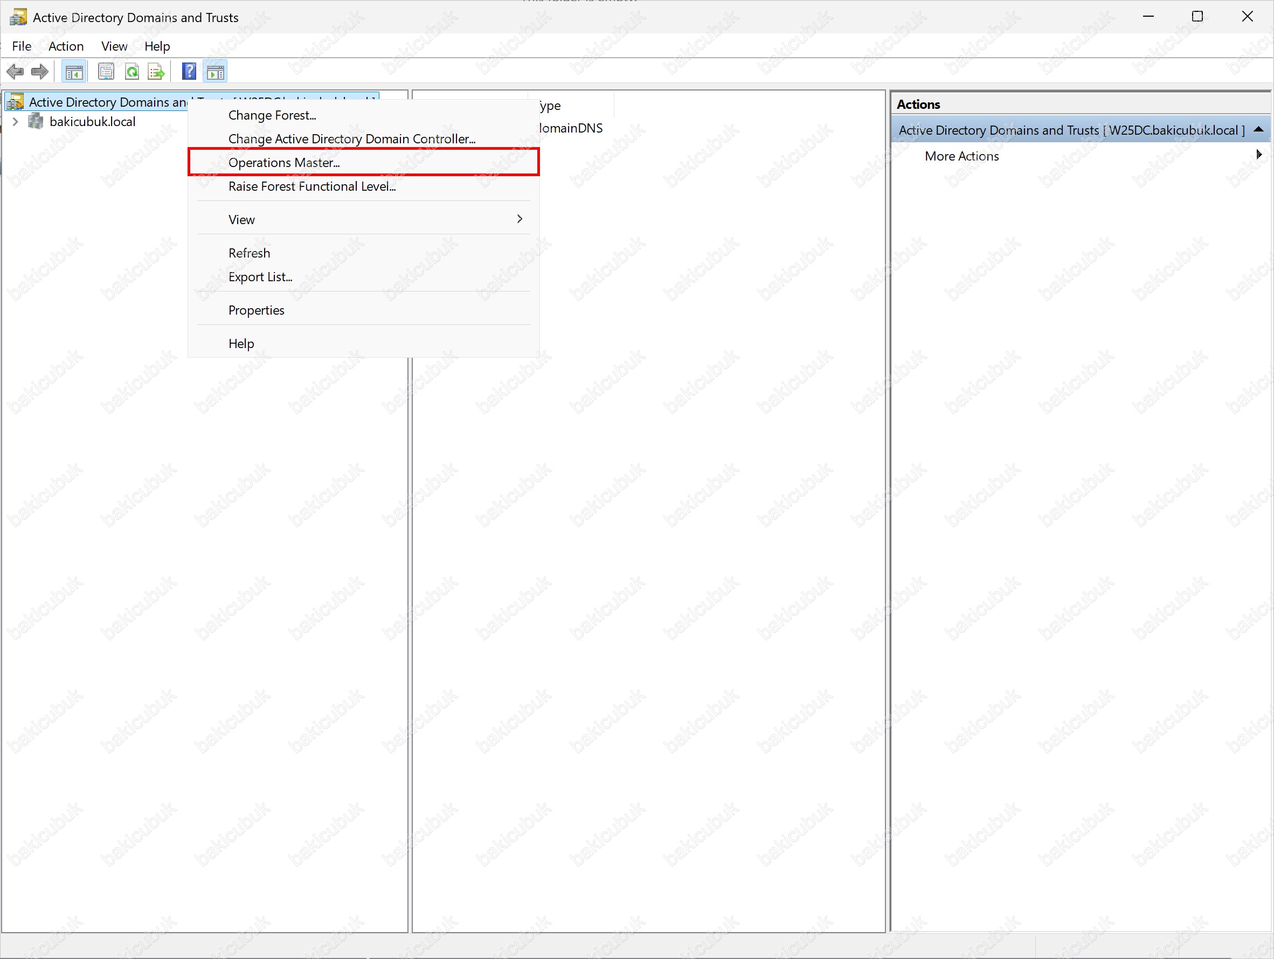Open Help via the blue question-mark icon
Image resolution: width=1274 pixels, height=959 pixels.
(x=189, y=72)
